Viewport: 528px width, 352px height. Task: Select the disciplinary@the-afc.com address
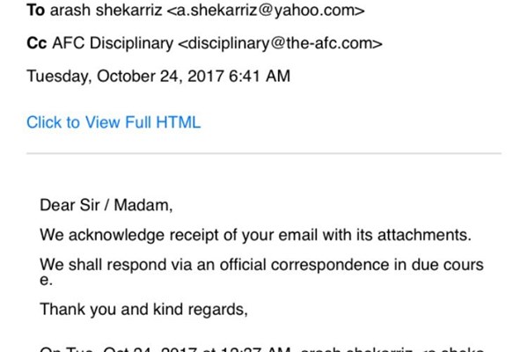[280, 43]
